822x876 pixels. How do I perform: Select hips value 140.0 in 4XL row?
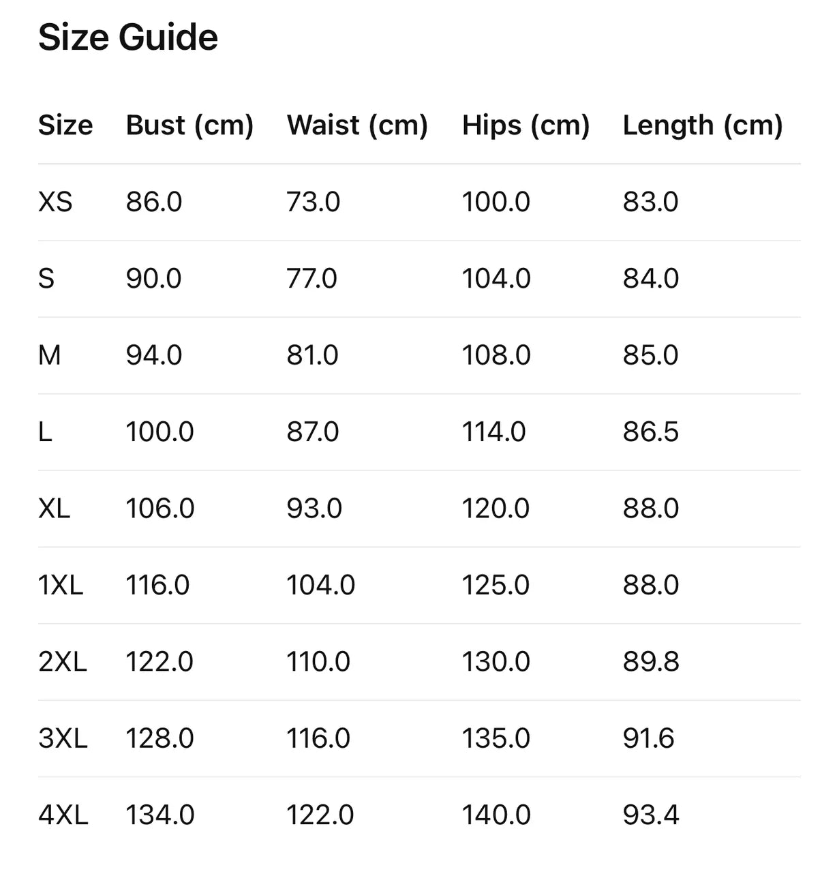click(x=496, y=815)
